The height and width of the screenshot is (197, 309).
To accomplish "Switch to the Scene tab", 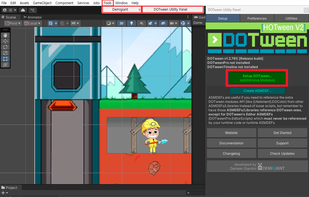I will pos(9,17).
